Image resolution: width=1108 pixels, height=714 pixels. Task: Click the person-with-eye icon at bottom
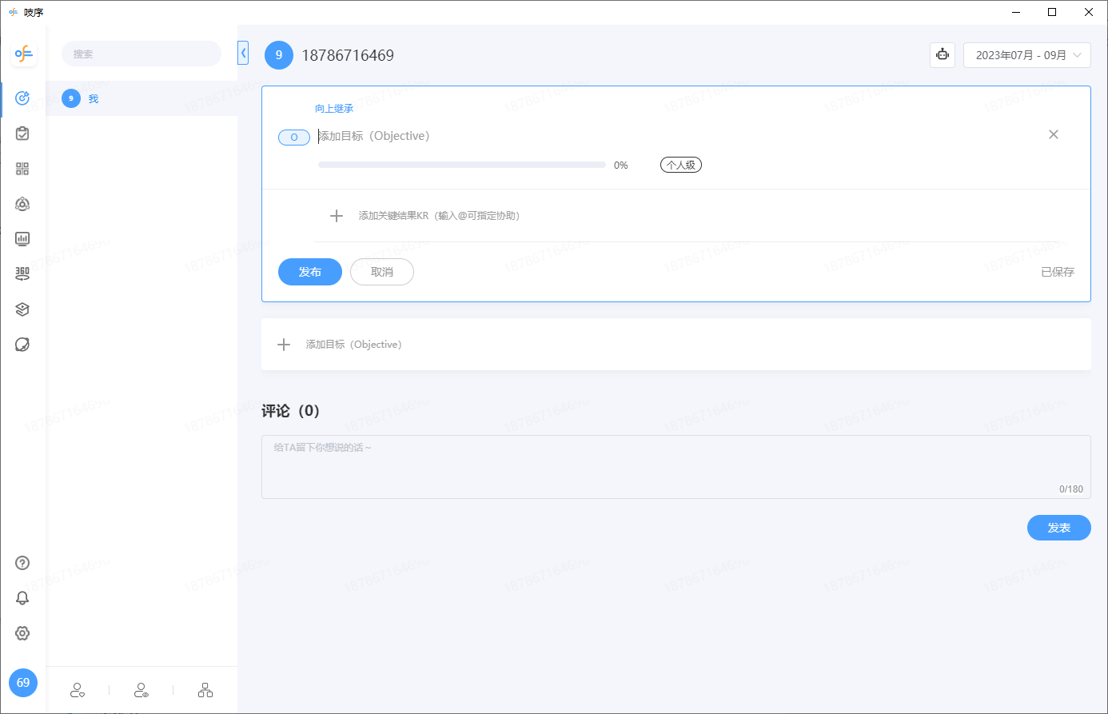(x=141, y=690)
